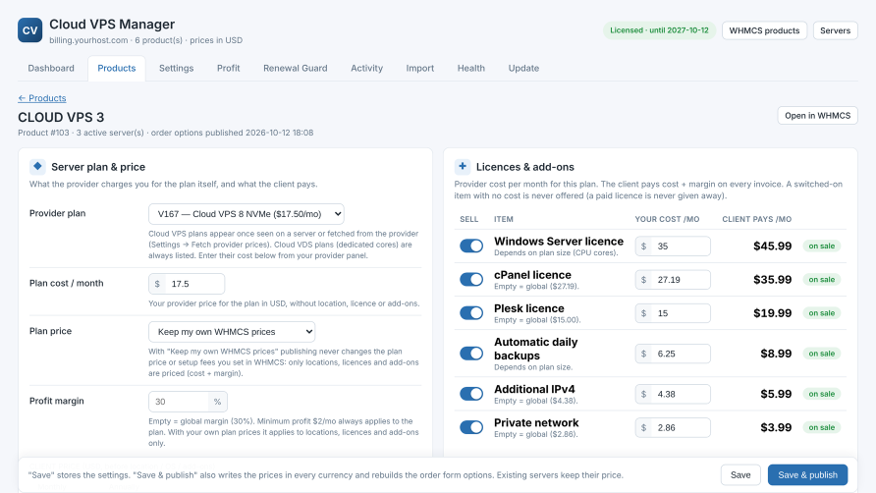This screenshot has height=493, width=876.
Task: Toggle Private network sell switch
Action: 471,427
